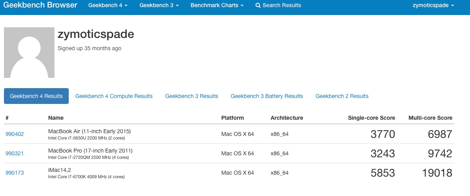
Task: Click the user avatar placeholder image
Action: click(29, 53)
